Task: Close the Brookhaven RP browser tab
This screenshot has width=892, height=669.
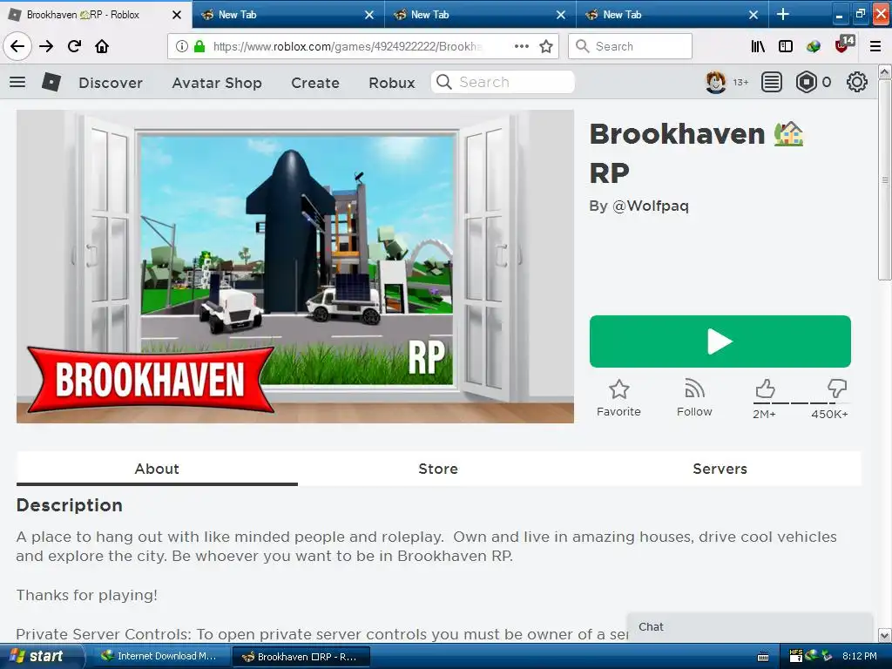Action: pos(177,15)
